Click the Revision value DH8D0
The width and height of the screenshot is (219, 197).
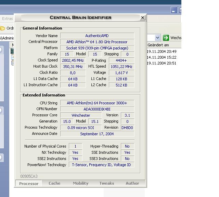[127, 128]
